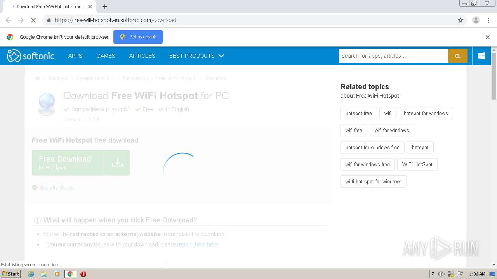Show hidden tray icons arrow
Viewport: 497px width, 279px height.
pyautogui.click(x=433, y=274)
